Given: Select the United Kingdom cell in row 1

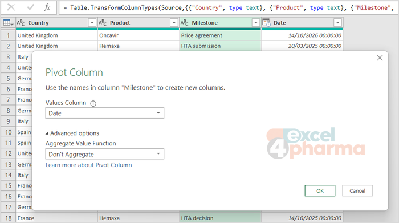Looking at the screenshot, I should [x=56, y=35].
